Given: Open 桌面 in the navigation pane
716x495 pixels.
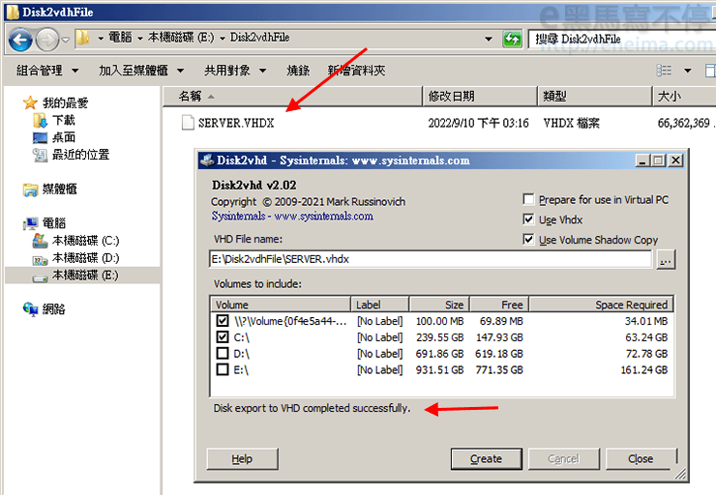Looking at the screenshot, I should tap(64, 137).
